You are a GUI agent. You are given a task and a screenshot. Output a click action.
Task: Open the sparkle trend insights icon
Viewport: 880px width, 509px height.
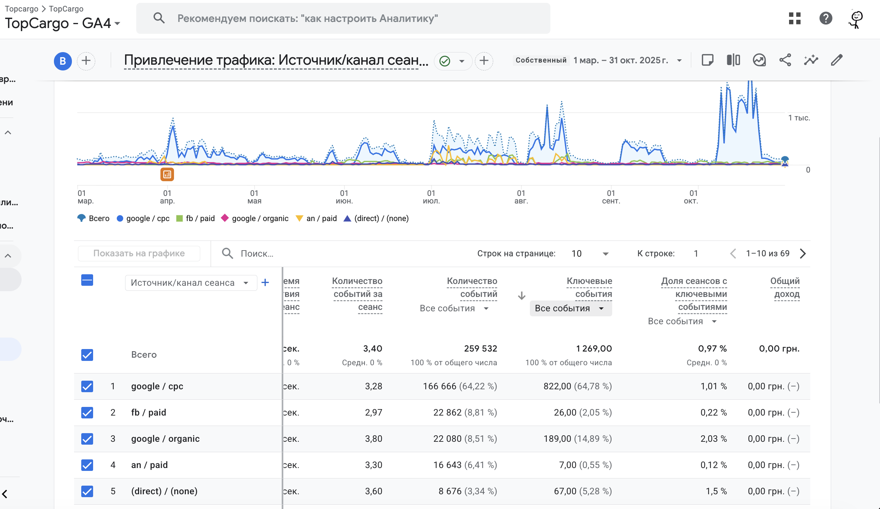coord(811,60)
